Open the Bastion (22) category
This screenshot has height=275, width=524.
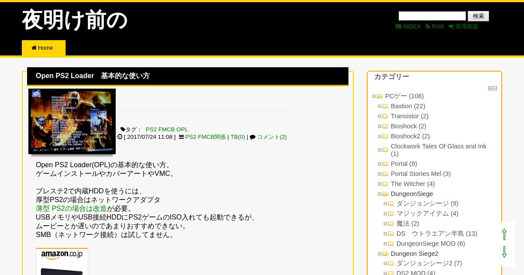click(408, 106)
